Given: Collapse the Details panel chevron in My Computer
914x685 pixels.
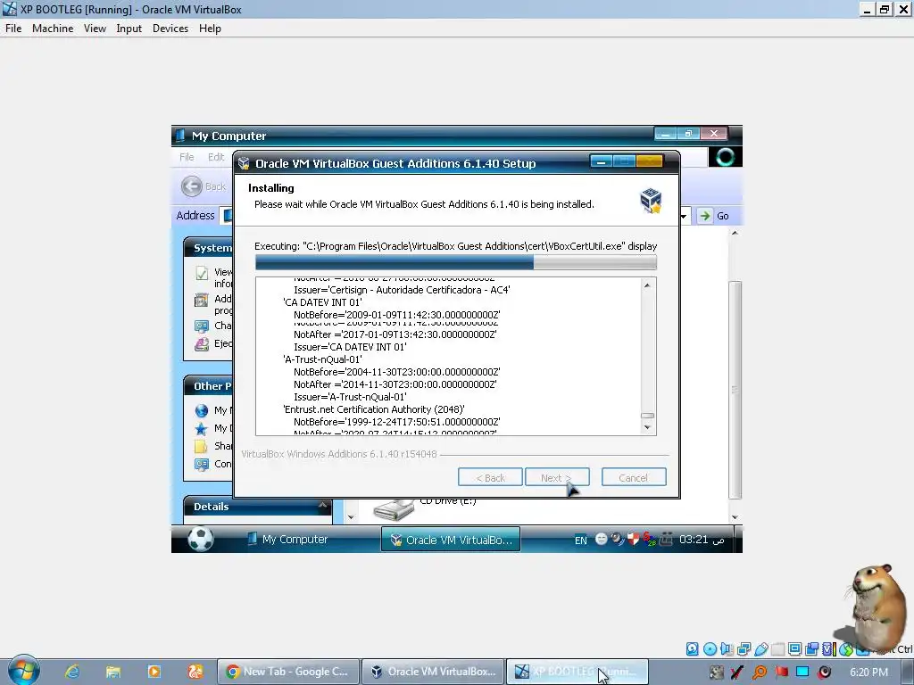Looking at the screenshot, I should 321,506.
